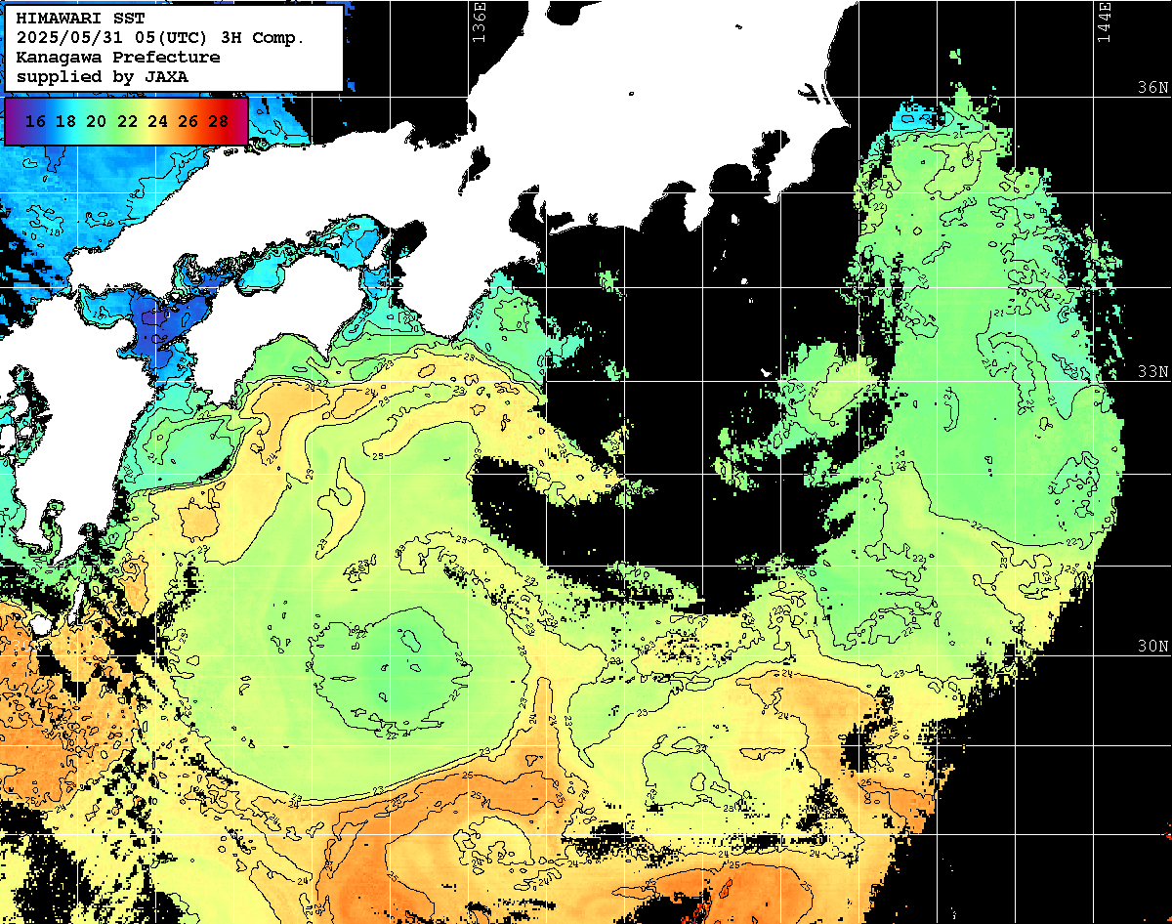Pick the 24 label on the color scale

point(157,122)
